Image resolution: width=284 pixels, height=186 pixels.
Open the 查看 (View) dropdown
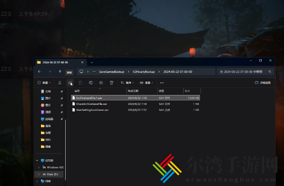146,83
